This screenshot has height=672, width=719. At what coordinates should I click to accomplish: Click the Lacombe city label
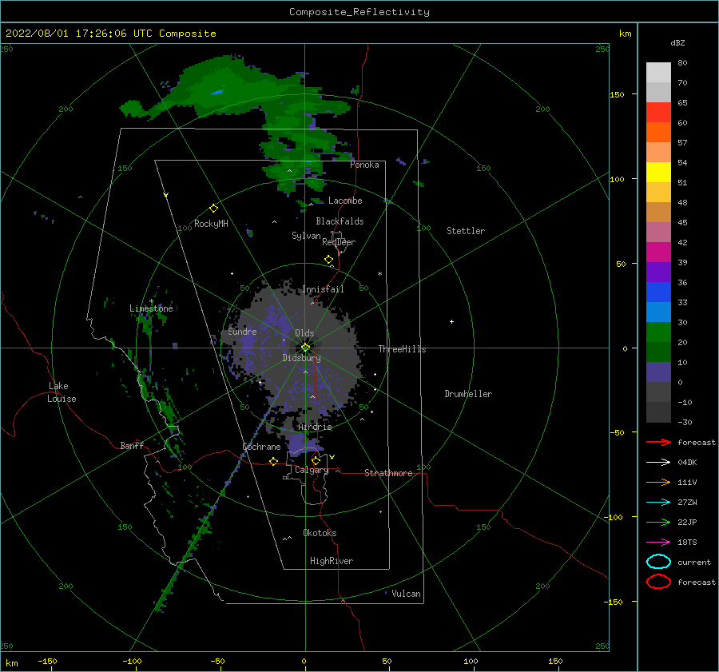[345, 201]
